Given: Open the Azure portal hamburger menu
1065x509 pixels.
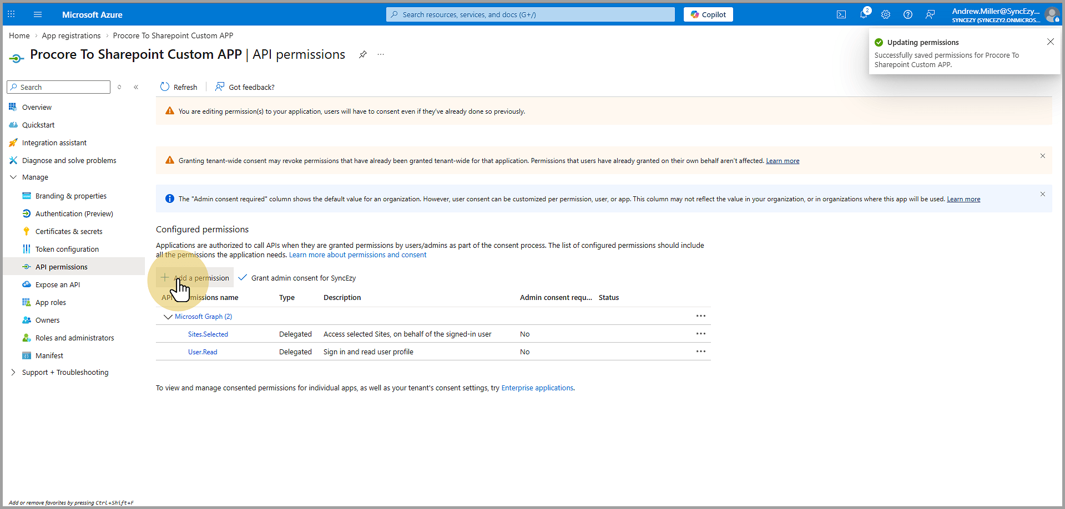Looking at the screenshot, I should click(38, 15).
